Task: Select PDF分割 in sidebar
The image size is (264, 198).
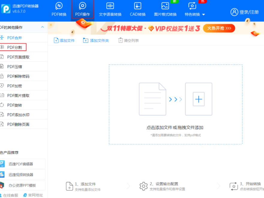Action: tap(24, 47)
